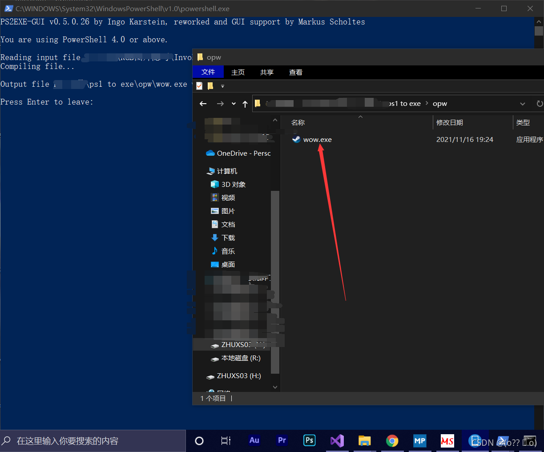Switch to the 主页 ribbon tab
The height and width of the screenshot is (452, 544).
coord(238,72)
